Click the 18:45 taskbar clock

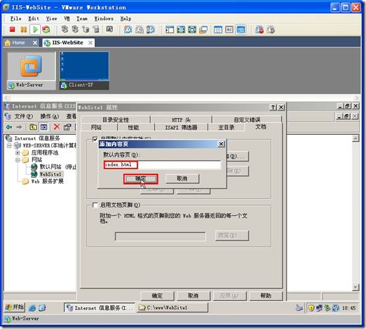pyautogui.click(x=348, y=308)
